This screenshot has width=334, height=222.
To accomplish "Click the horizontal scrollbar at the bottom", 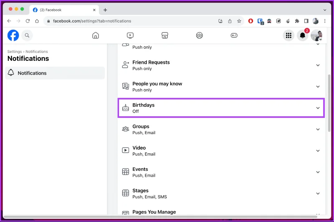I will pyautogui.click(x=160, y=217).
